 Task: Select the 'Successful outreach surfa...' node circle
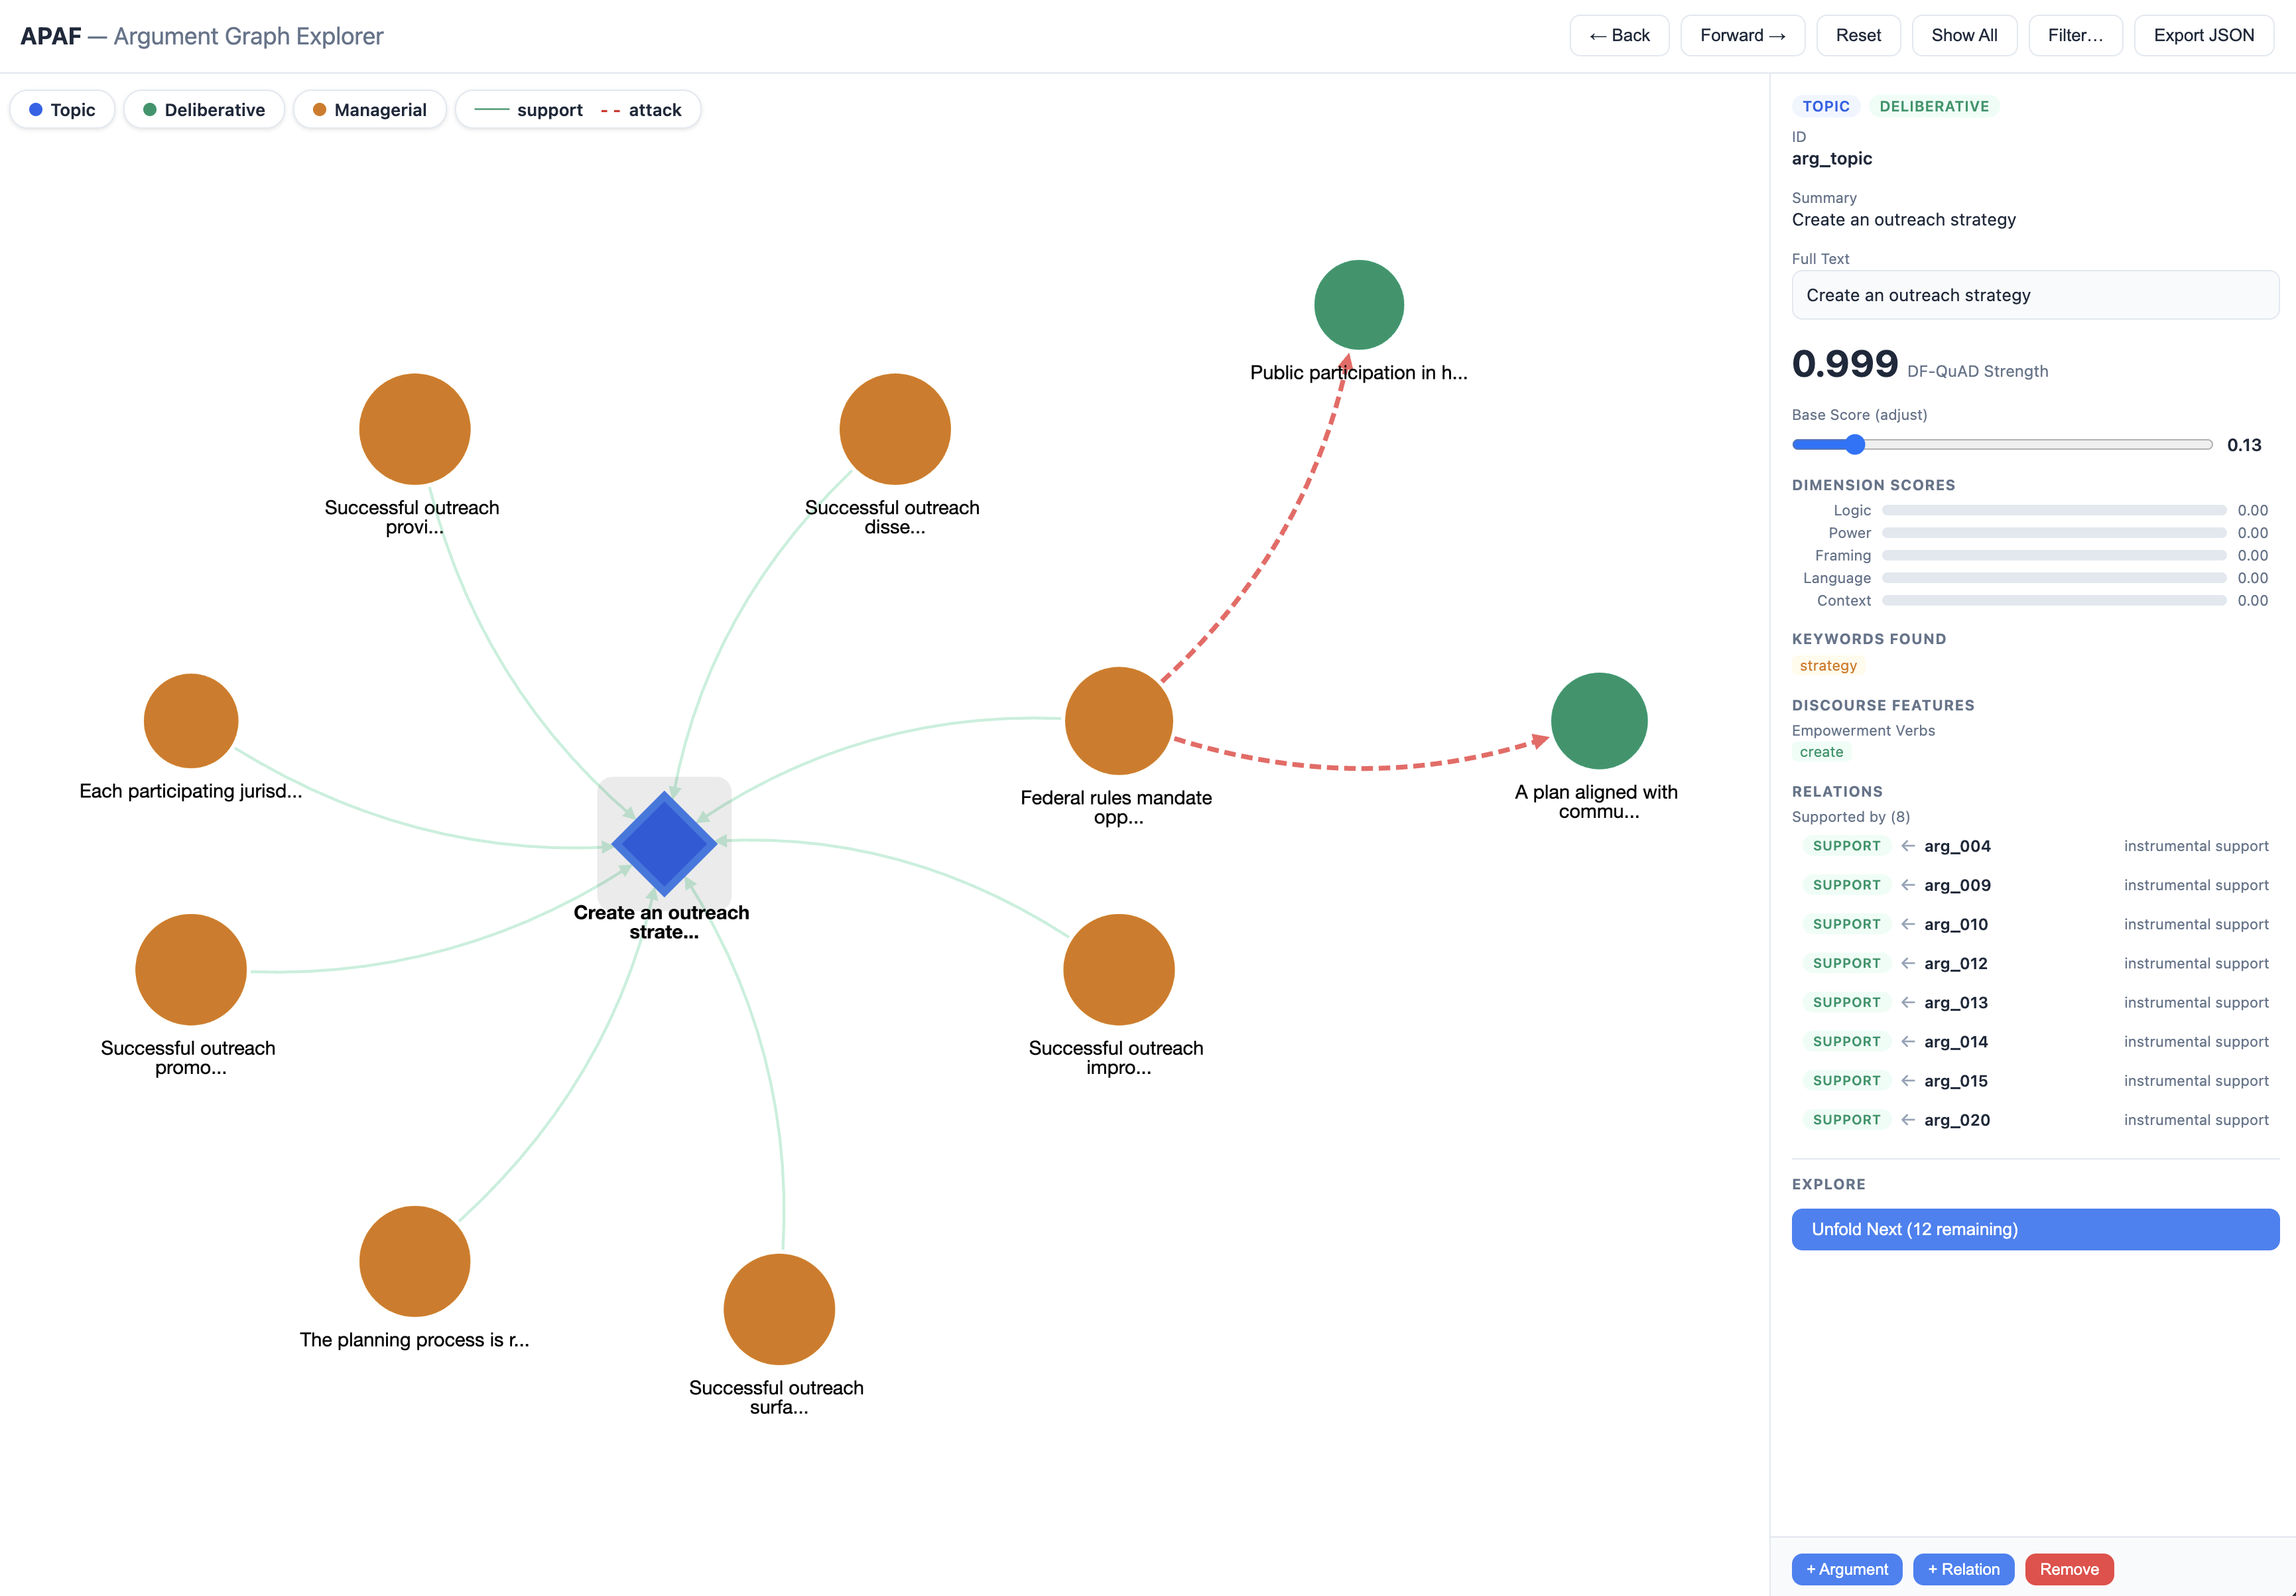click(x=779, y=1309)
